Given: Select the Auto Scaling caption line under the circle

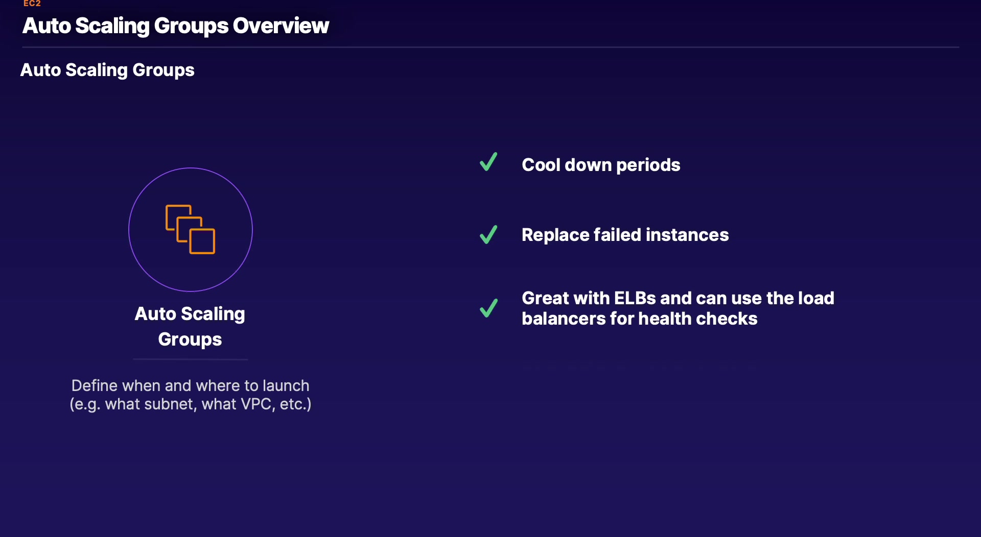Looking at the screenshot, I should coord(190,314).
